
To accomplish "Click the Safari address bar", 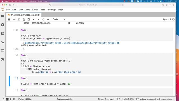I will coord(88,5).
